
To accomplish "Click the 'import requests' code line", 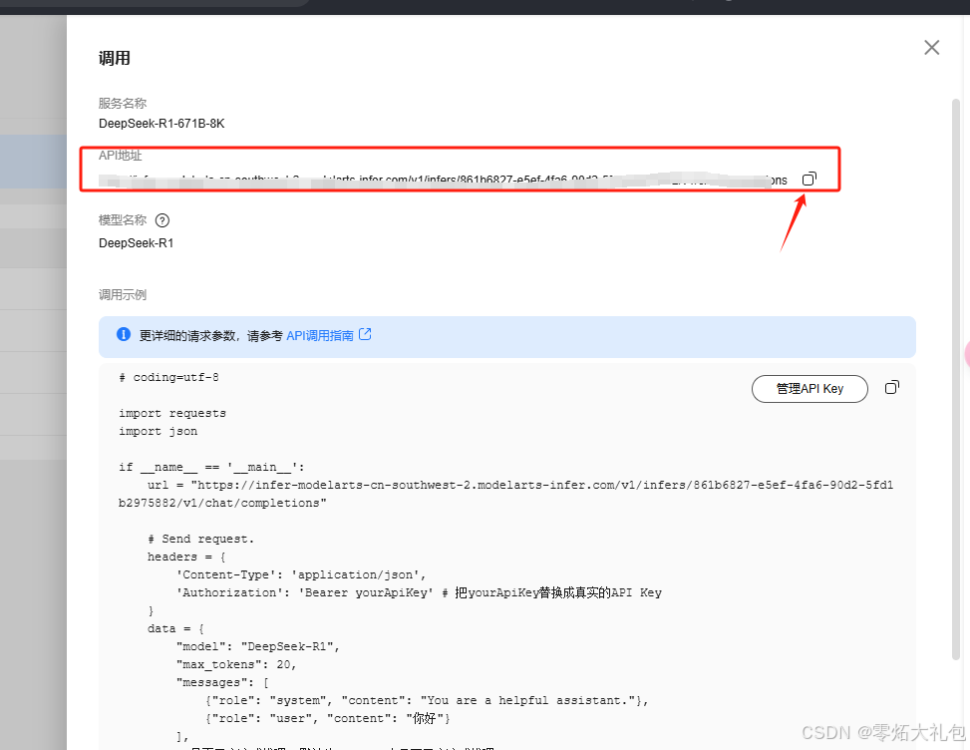I will point(172,413).
